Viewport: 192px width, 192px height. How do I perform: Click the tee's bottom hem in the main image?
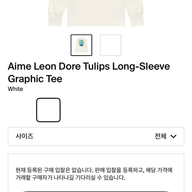click(x=96, y=24)
